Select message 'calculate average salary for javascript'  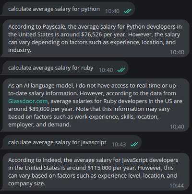[x=57, y=142]
